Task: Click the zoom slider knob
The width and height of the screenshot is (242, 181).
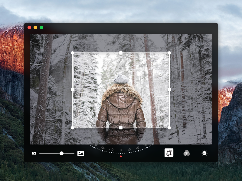Action: coord(61,153)
